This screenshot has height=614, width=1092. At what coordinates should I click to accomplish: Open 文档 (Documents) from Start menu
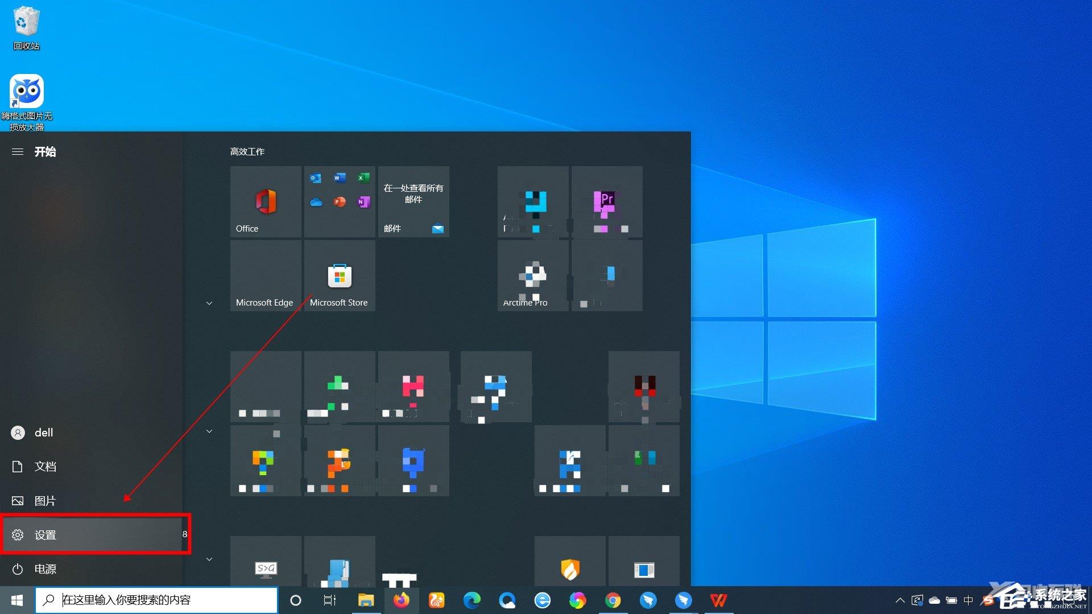[x=45, y=466]
